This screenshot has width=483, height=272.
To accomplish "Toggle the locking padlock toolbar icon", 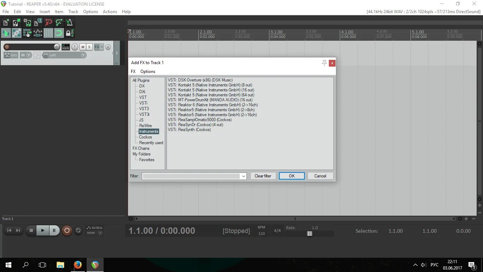I will pyautogui.click(x=70, y=33).
